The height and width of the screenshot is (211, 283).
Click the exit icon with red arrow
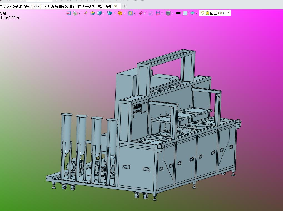coord(68,13)
